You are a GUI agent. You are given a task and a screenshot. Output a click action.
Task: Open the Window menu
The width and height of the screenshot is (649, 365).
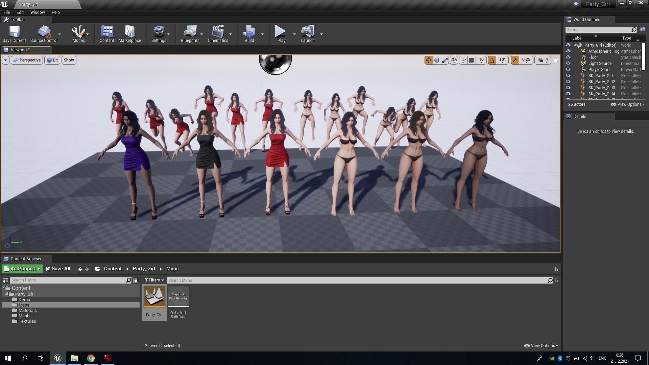(x=37, y=13)
